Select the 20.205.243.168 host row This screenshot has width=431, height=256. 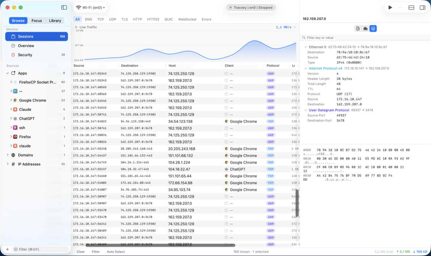click(185, 149)
